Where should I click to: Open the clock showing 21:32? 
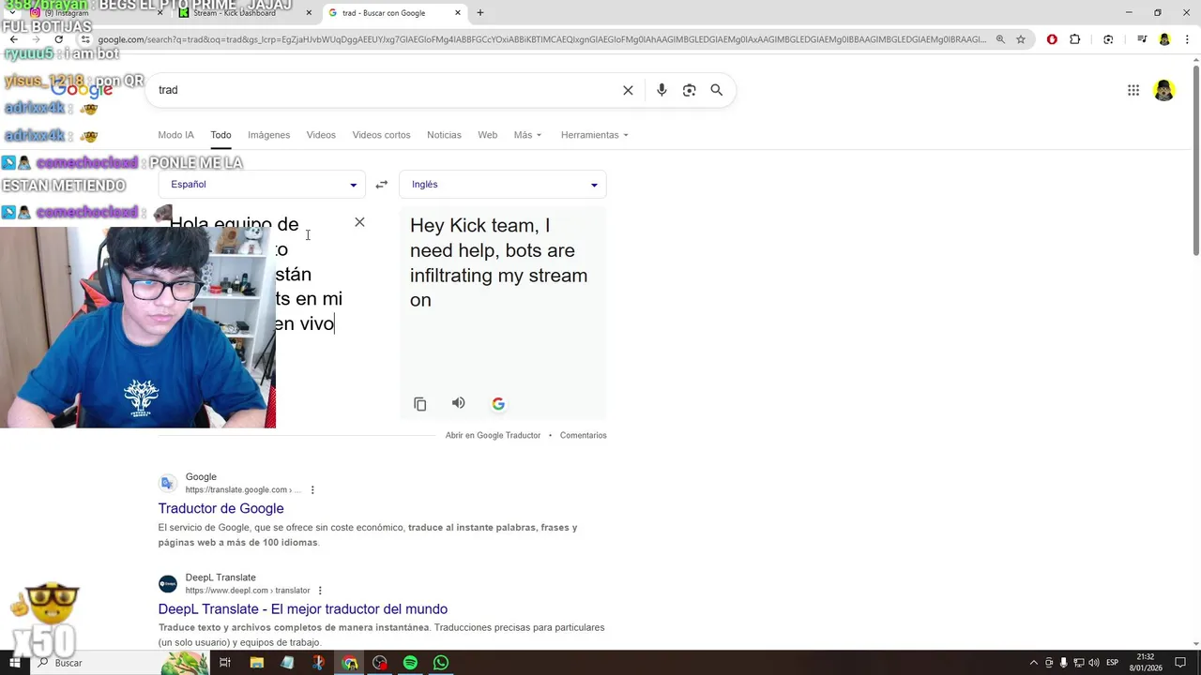1146,663
